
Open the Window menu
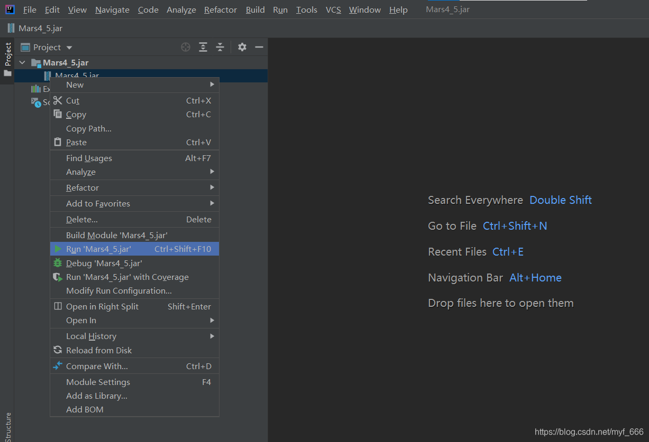[x=365, y=10]
